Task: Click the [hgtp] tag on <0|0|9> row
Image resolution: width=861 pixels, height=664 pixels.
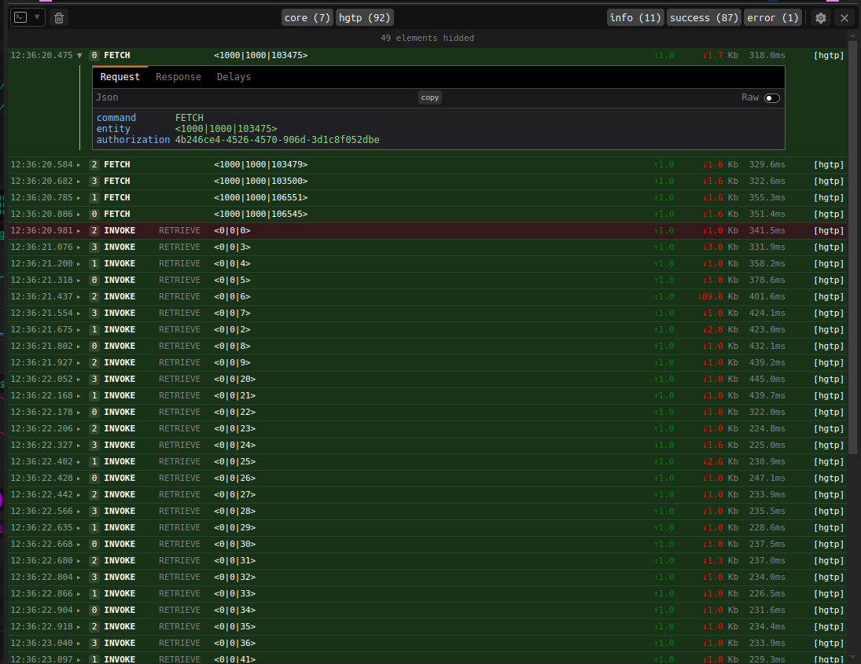Action: (x=829, y=363)
